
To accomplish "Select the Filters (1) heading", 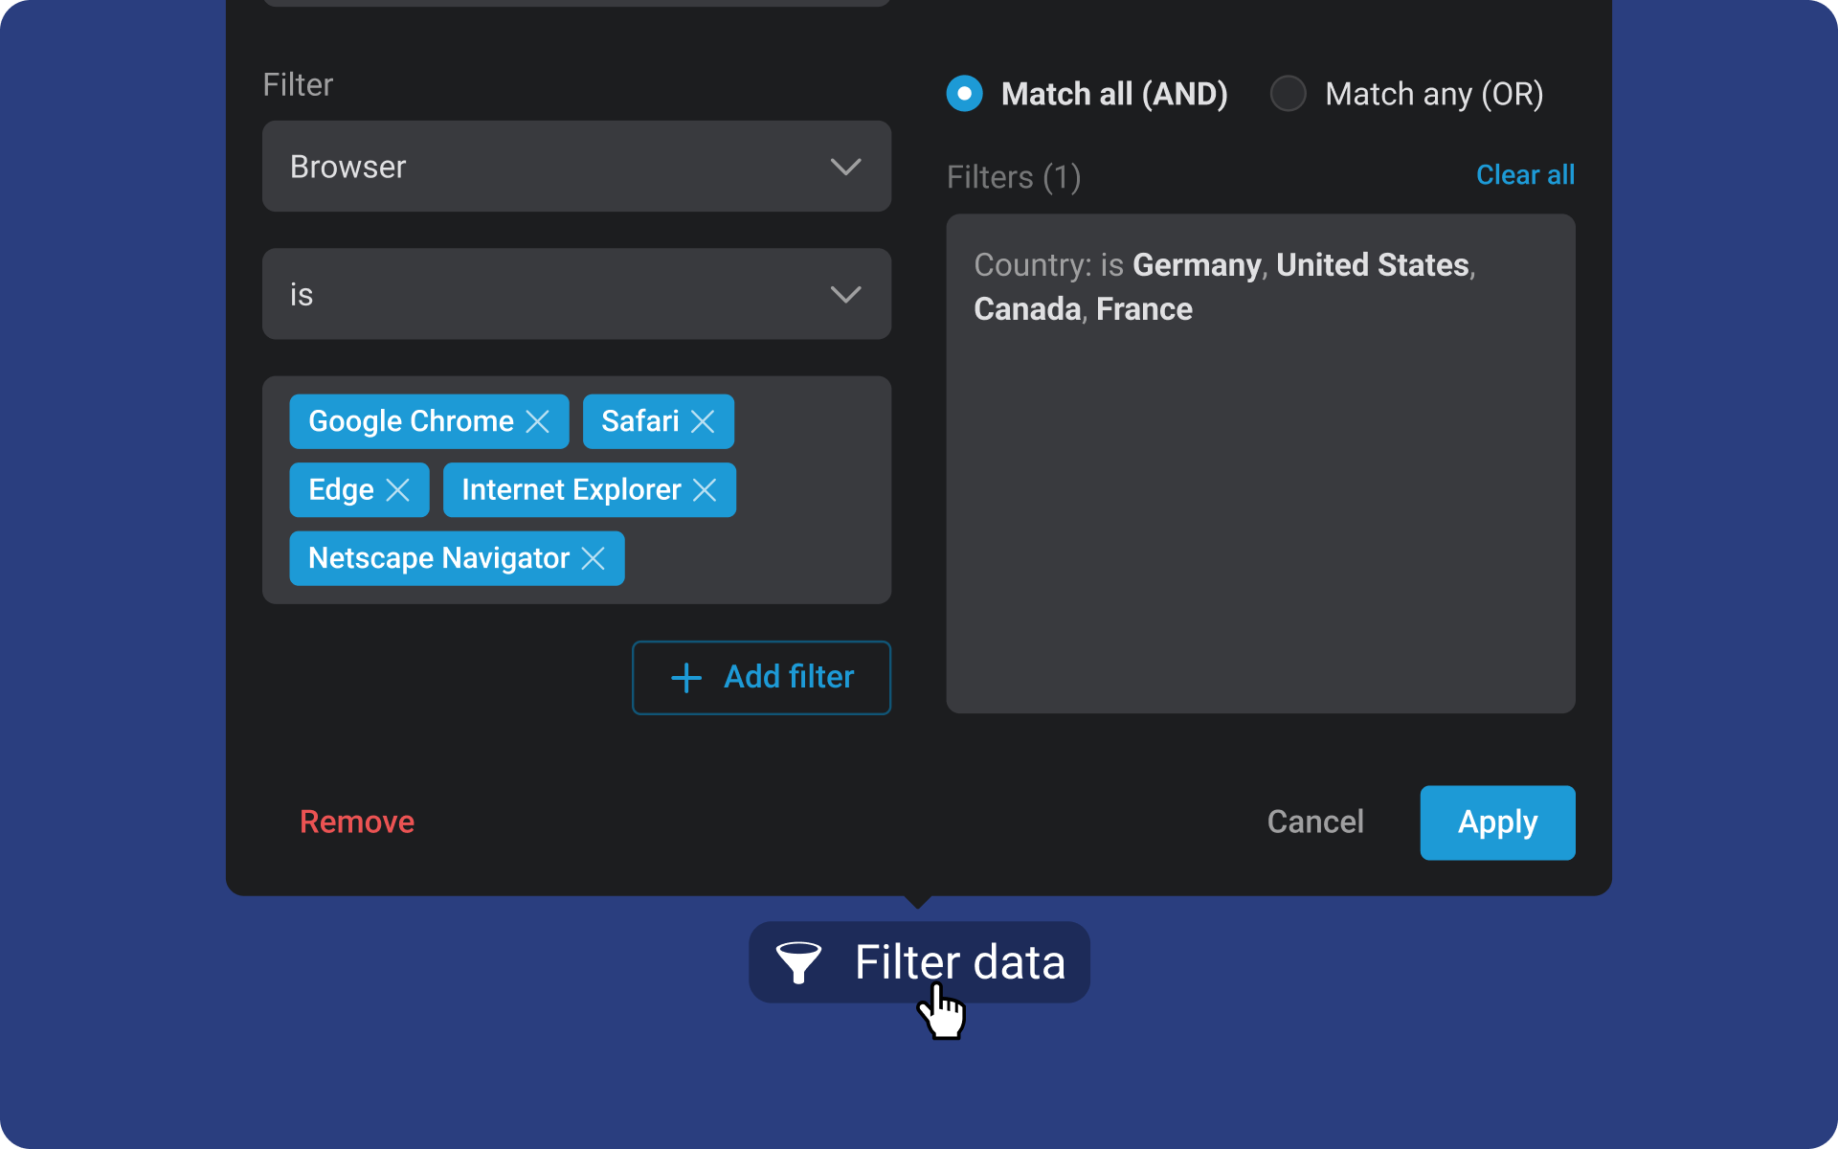I will pyautogui.click(x=1014, y=176).
